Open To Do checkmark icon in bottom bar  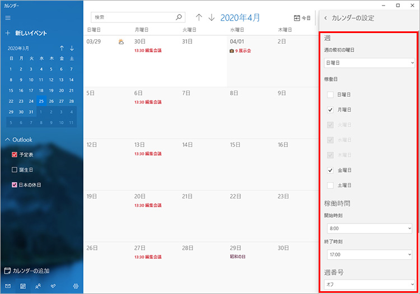pyautogui.click(x=53, y=286)
